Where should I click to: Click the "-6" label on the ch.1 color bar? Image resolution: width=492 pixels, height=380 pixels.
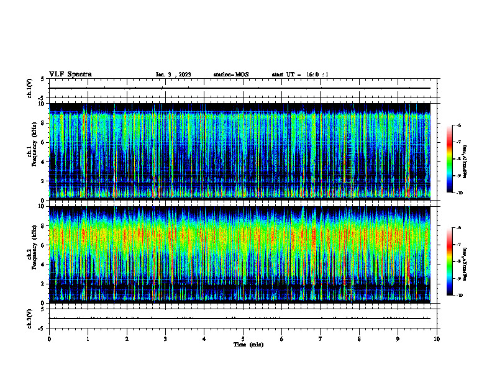[458, 125]
